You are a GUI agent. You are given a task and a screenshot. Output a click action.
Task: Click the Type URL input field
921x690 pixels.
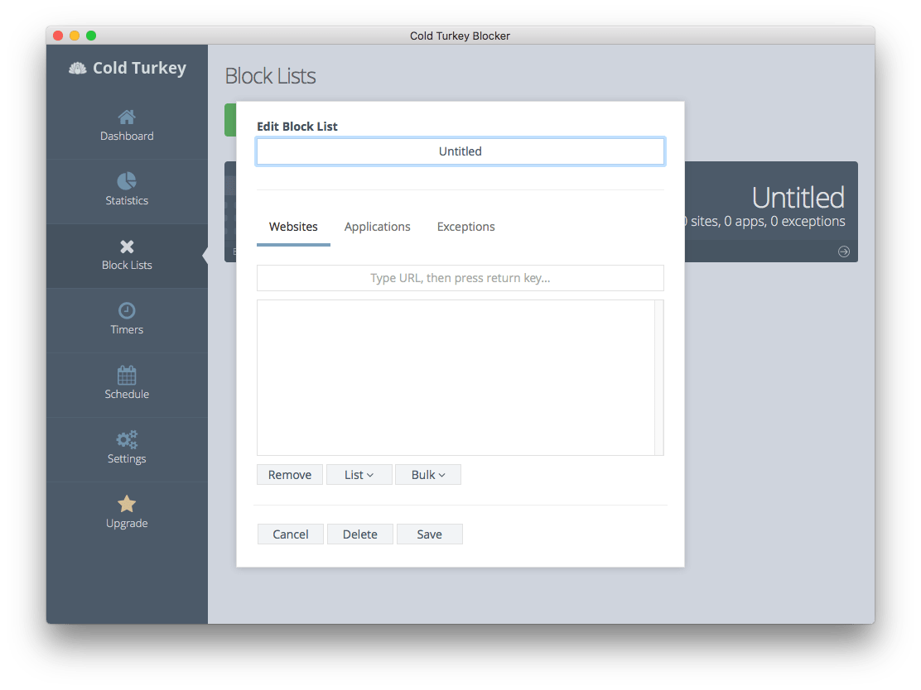click(x=460, y=278)
